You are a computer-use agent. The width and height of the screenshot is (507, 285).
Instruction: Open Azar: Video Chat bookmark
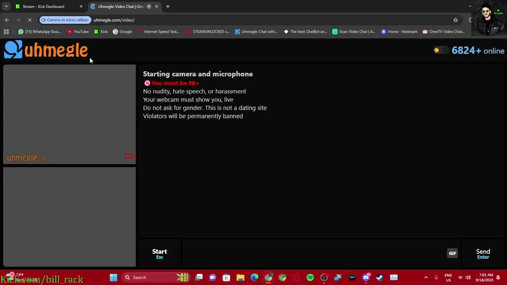click(x=354, y=32)
